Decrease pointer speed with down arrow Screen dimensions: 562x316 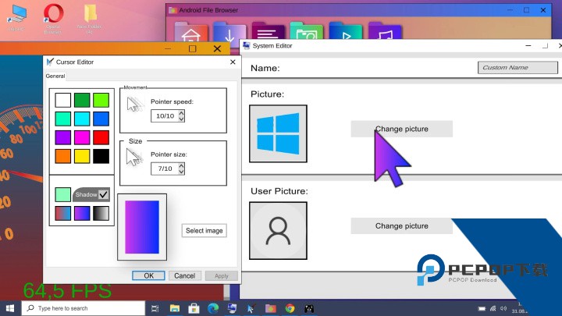181,119
